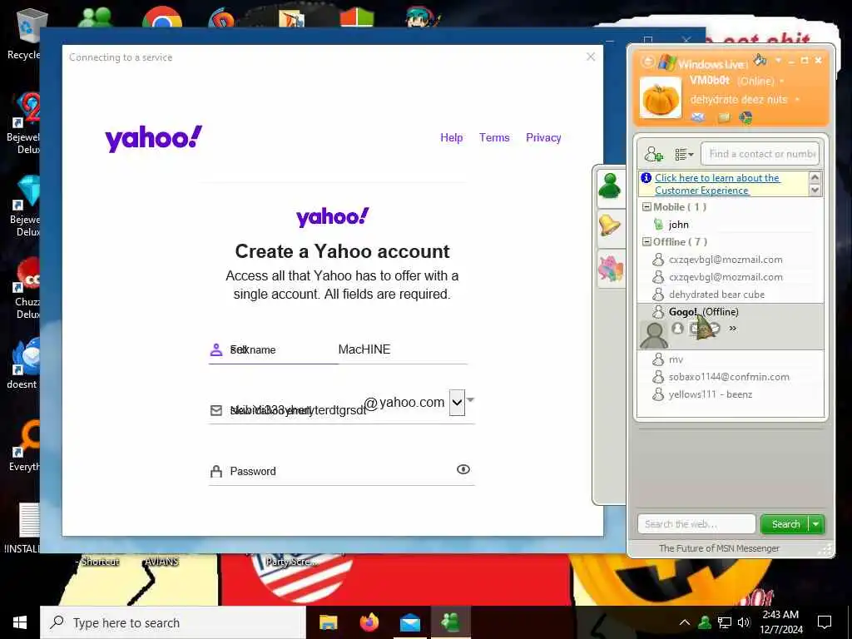Click the network icon in system tray
The width and height of the screenshot is (852, 639).
(x=725, y=622)
